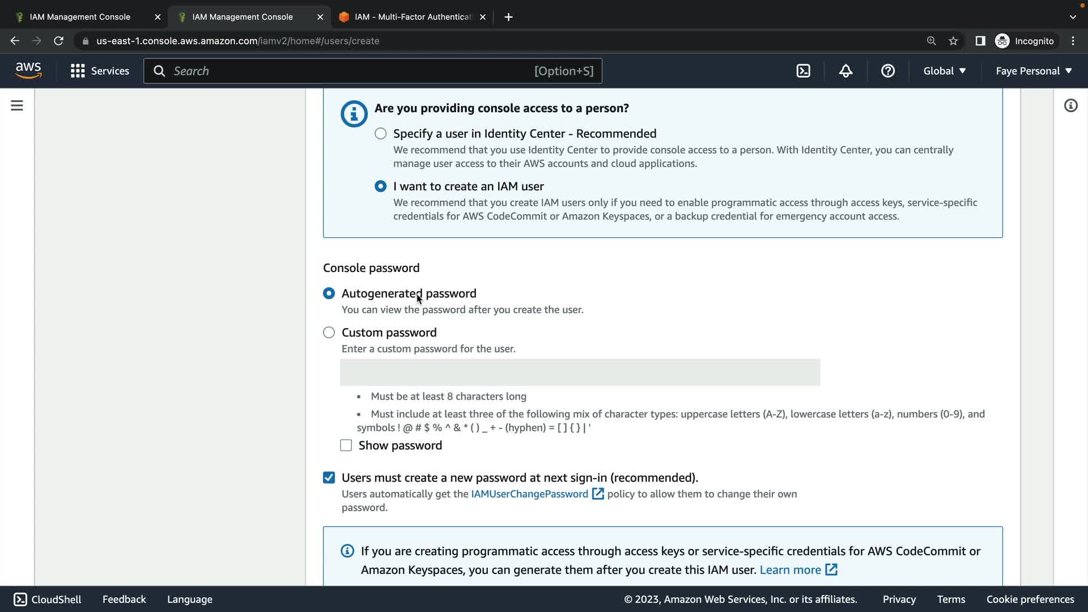Image resolution: width=1088 pixels, height=612 pixels.
Task: Select the Custom password option
Action: 329,333
